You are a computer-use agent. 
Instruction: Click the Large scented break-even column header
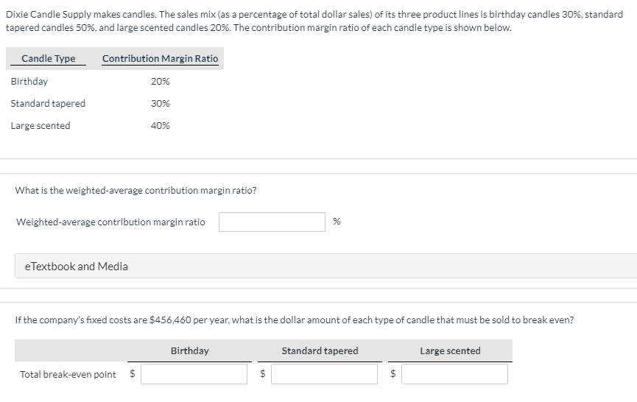click(x=450, y=351)
